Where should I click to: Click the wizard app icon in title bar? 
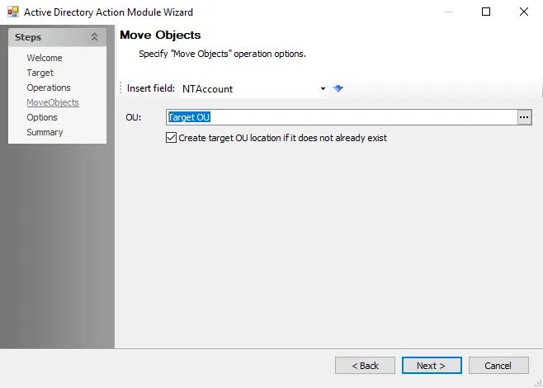tap(13, 12)
